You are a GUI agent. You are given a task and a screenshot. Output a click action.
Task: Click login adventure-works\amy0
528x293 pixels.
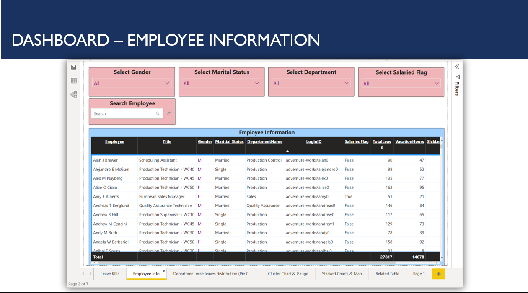[x=307, y=197]
